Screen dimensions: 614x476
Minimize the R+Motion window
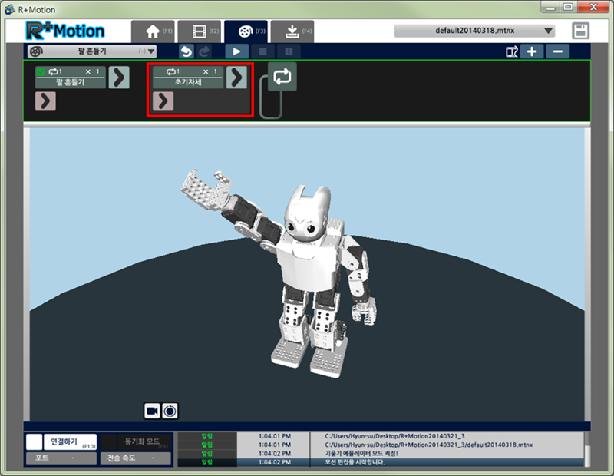(x=550, y=7)
